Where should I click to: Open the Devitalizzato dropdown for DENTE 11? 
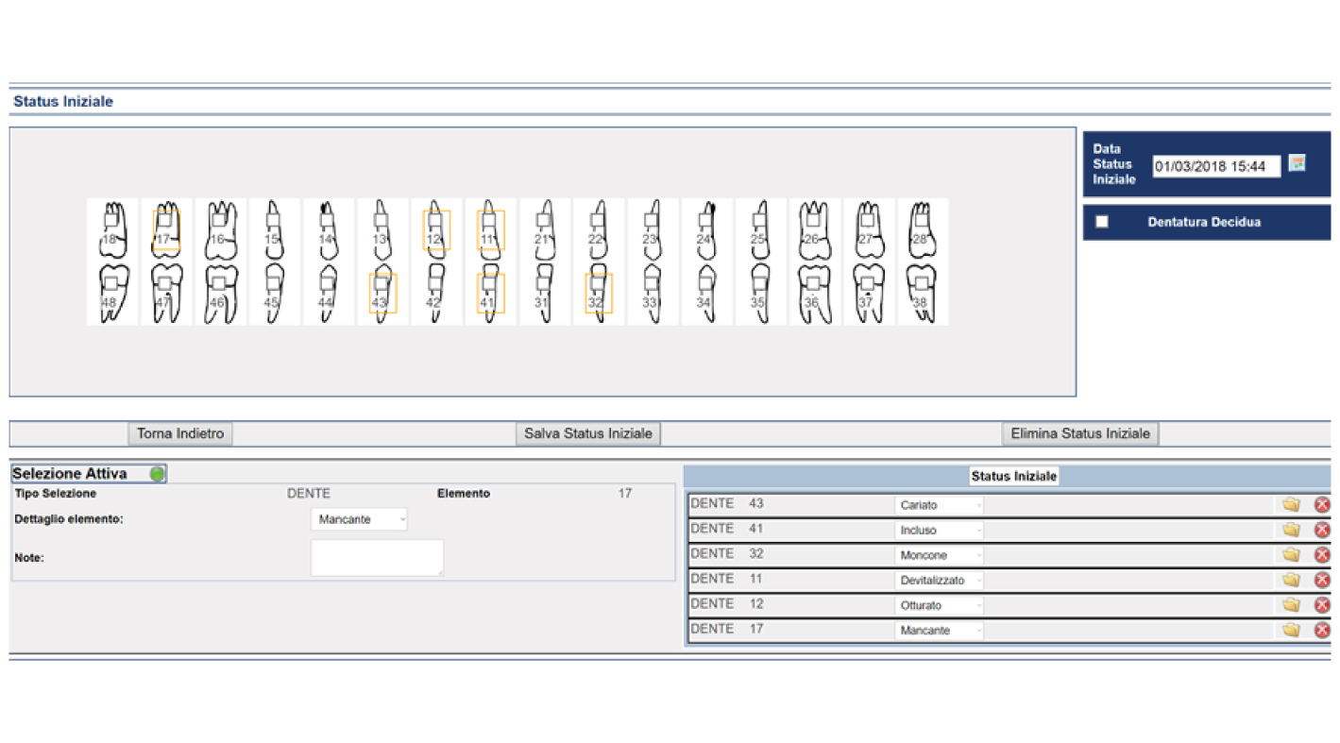tap(939, 581)
